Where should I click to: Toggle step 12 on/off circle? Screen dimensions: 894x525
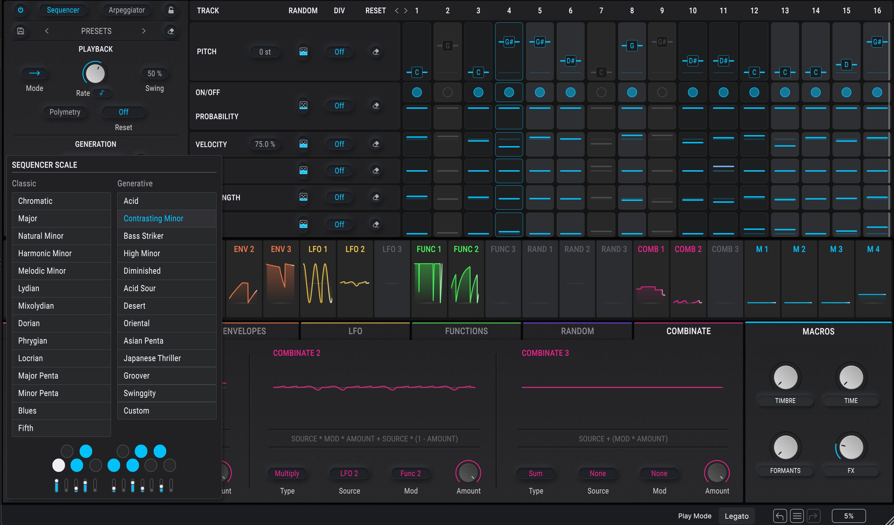point(754,92)
